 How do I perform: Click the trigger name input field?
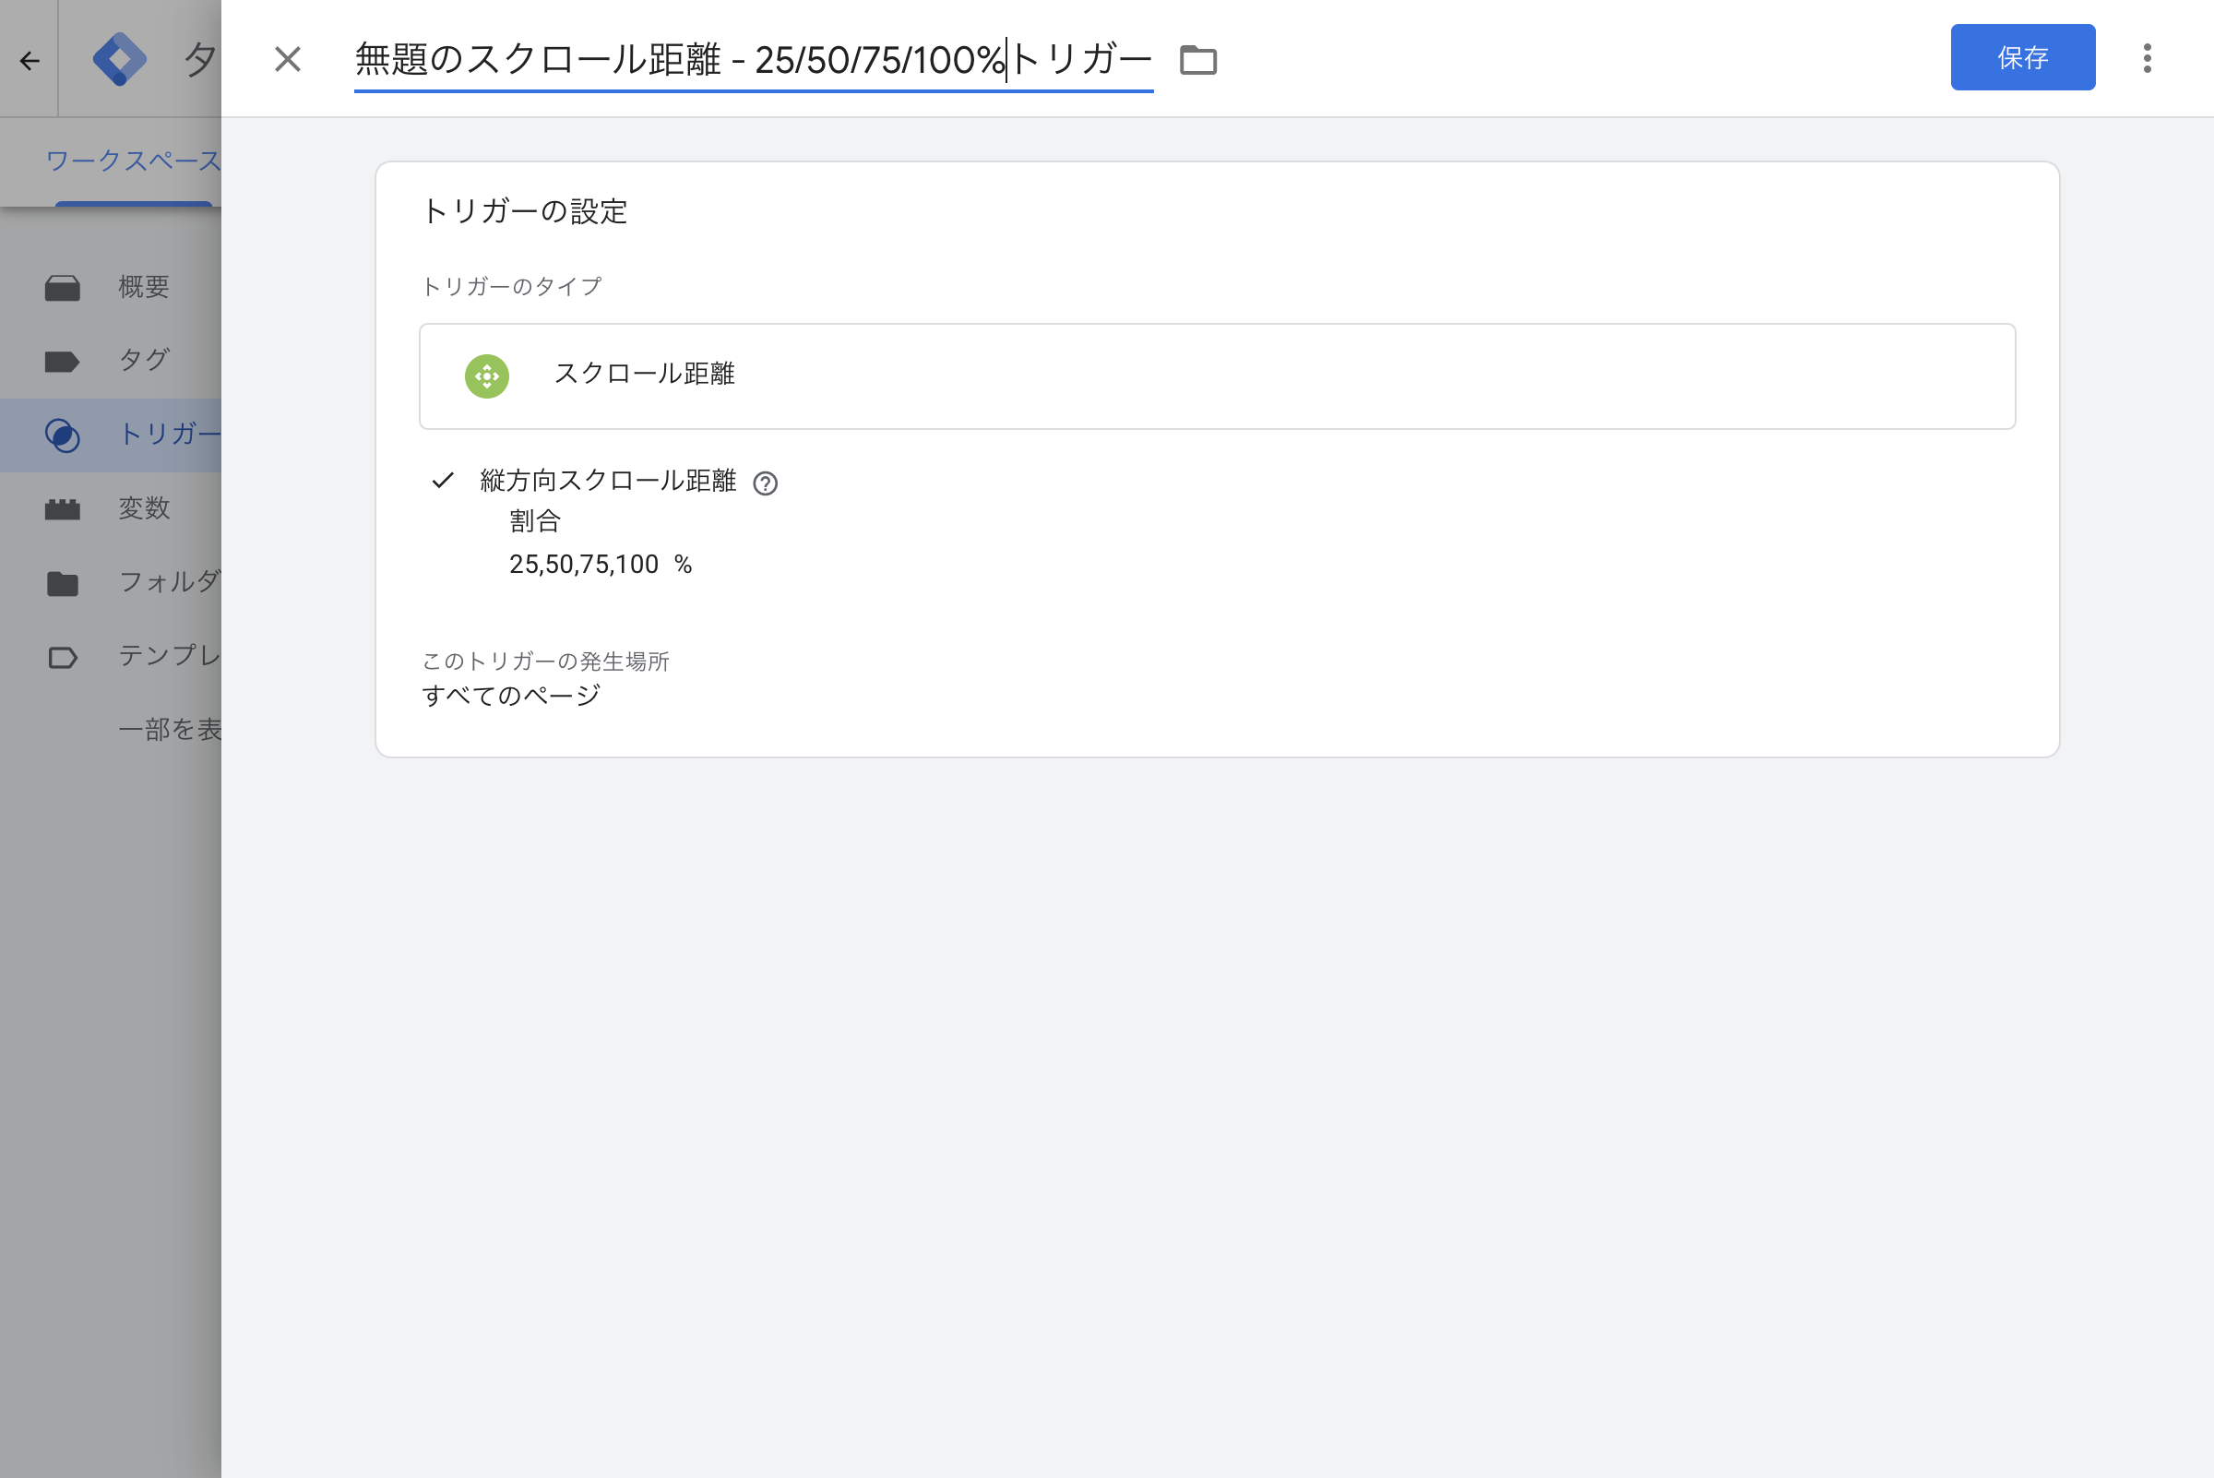point(753,60)
